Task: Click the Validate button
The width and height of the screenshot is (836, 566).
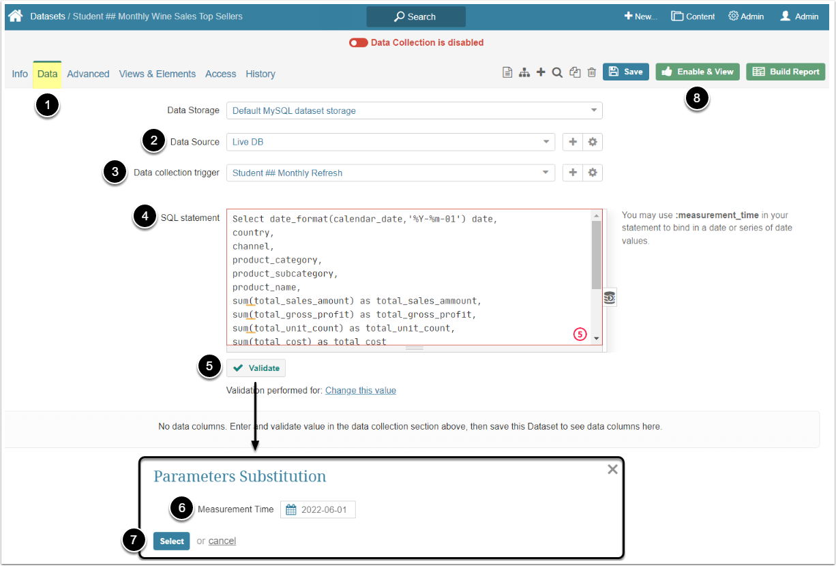Action: tap(256, 368)
